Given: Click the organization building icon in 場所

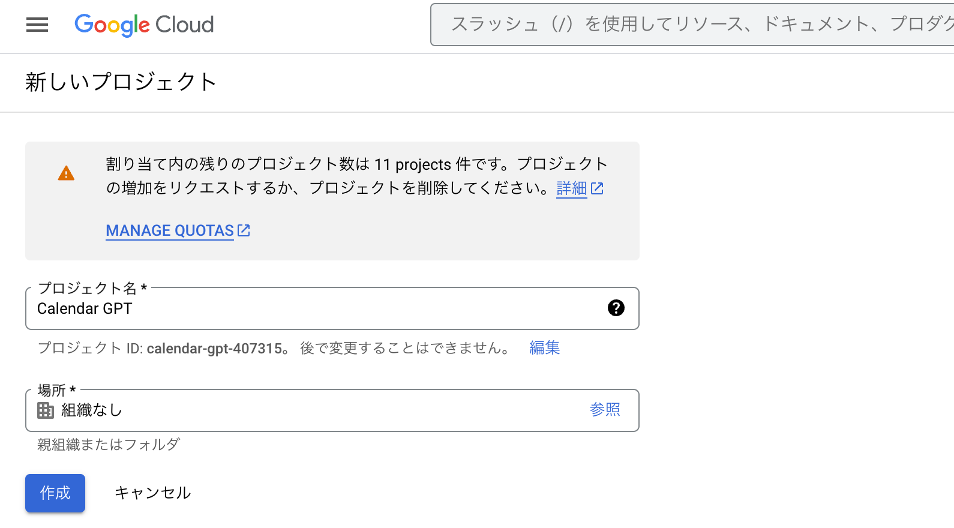Looking at the screenshot, I should pos(46,410).
